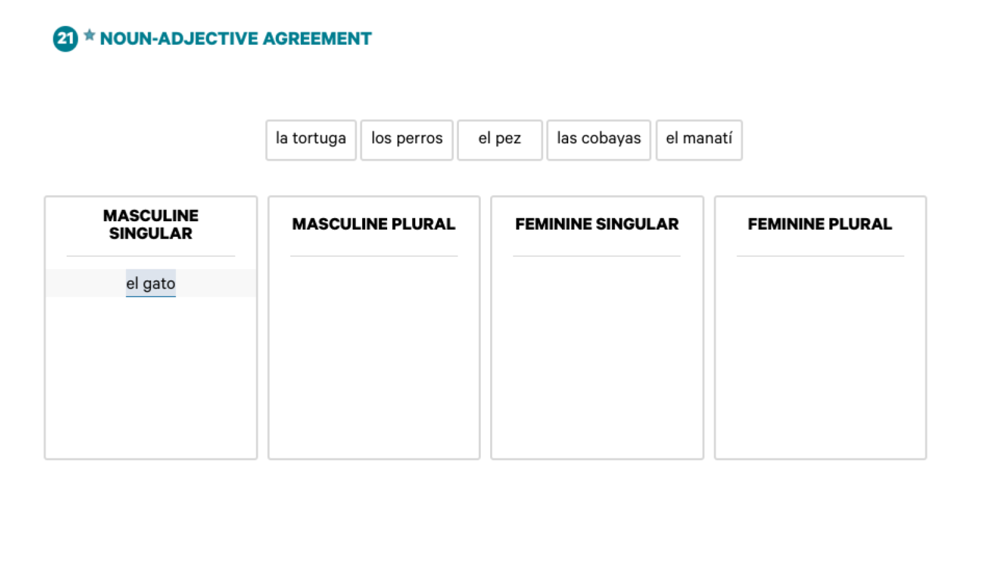
Task: Select the "la tortuga" word tile
Action: [311, 140]
